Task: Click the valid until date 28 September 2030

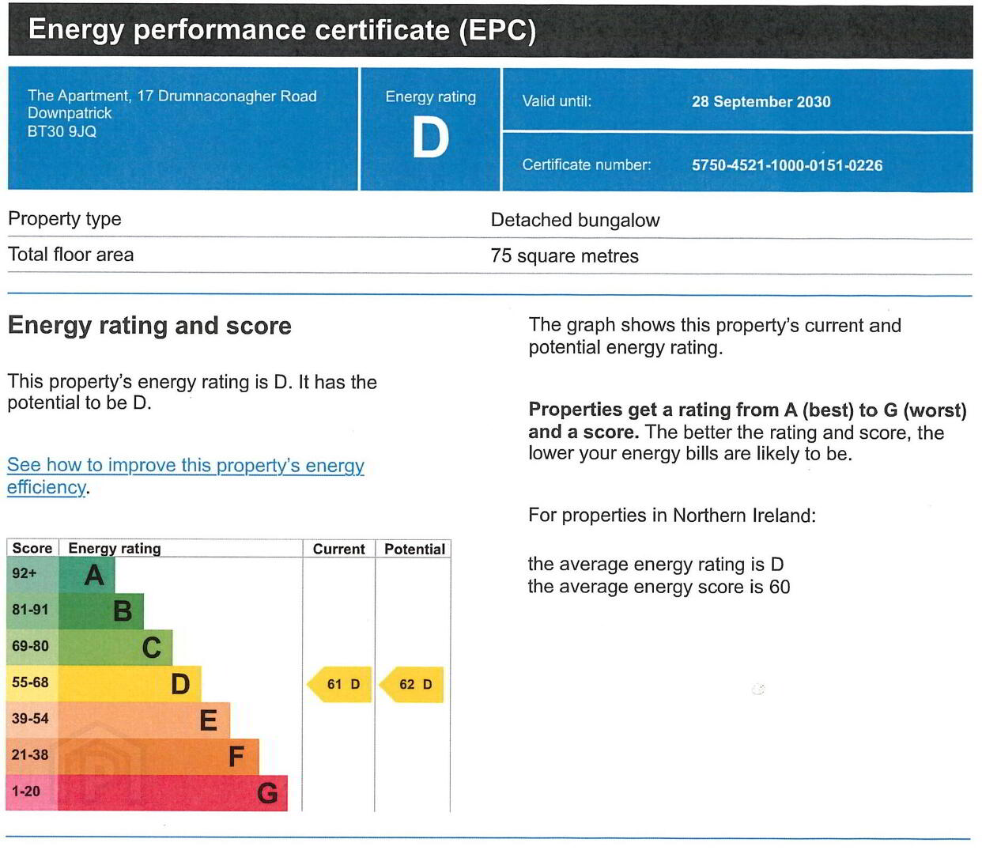Action: [x=761, y=102]
